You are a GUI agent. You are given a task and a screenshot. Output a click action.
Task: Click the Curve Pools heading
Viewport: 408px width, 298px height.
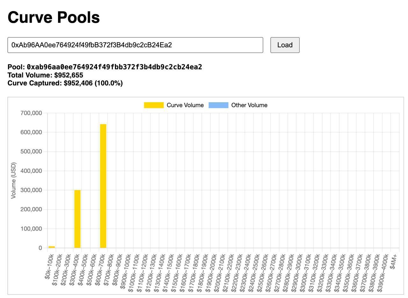54,17
